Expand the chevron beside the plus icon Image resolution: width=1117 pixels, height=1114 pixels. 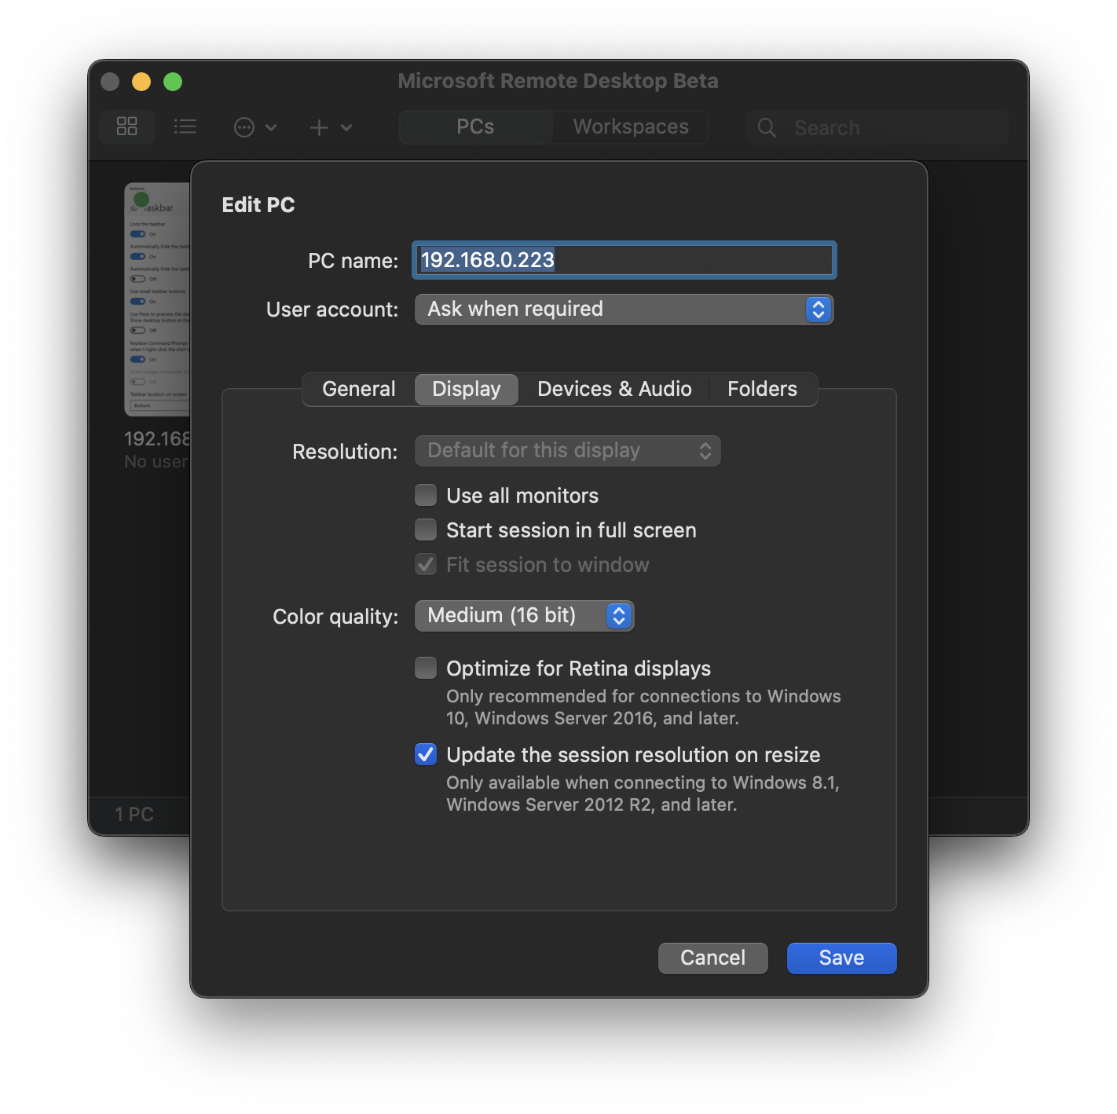346,127
